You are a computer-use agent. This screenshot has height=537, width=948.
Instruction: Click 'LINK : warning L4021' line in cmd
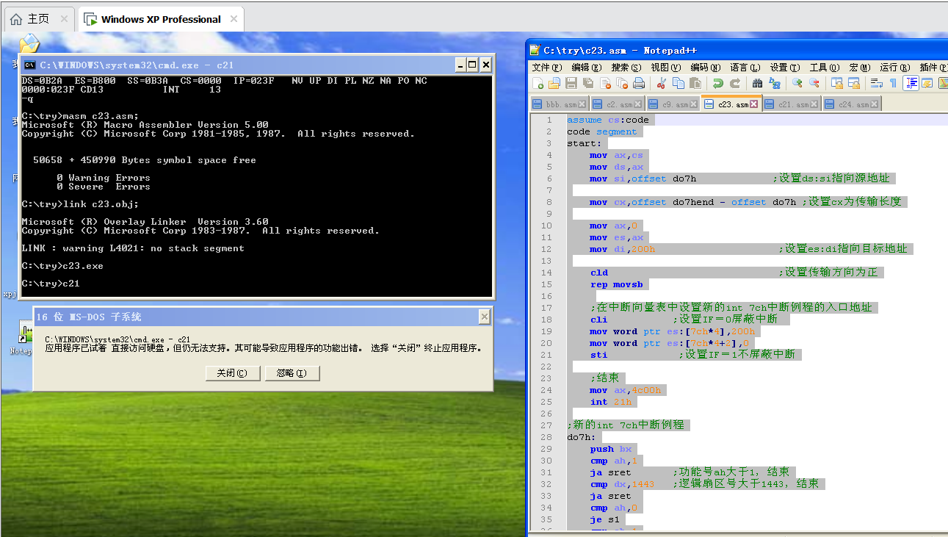click(x=133, y=248)
